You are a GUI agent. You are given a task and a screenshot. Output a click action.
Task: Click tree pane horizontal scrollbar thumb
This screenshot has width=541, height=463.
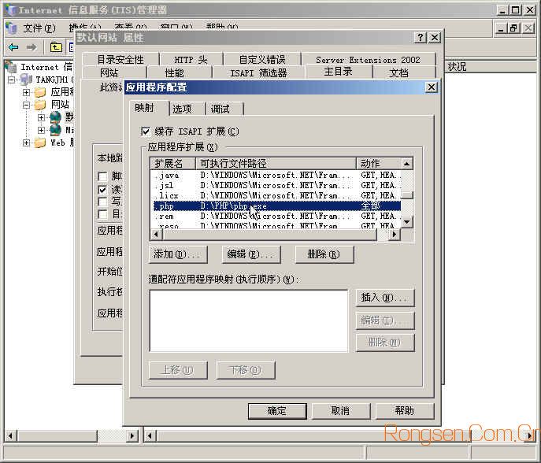click(57, 435)
